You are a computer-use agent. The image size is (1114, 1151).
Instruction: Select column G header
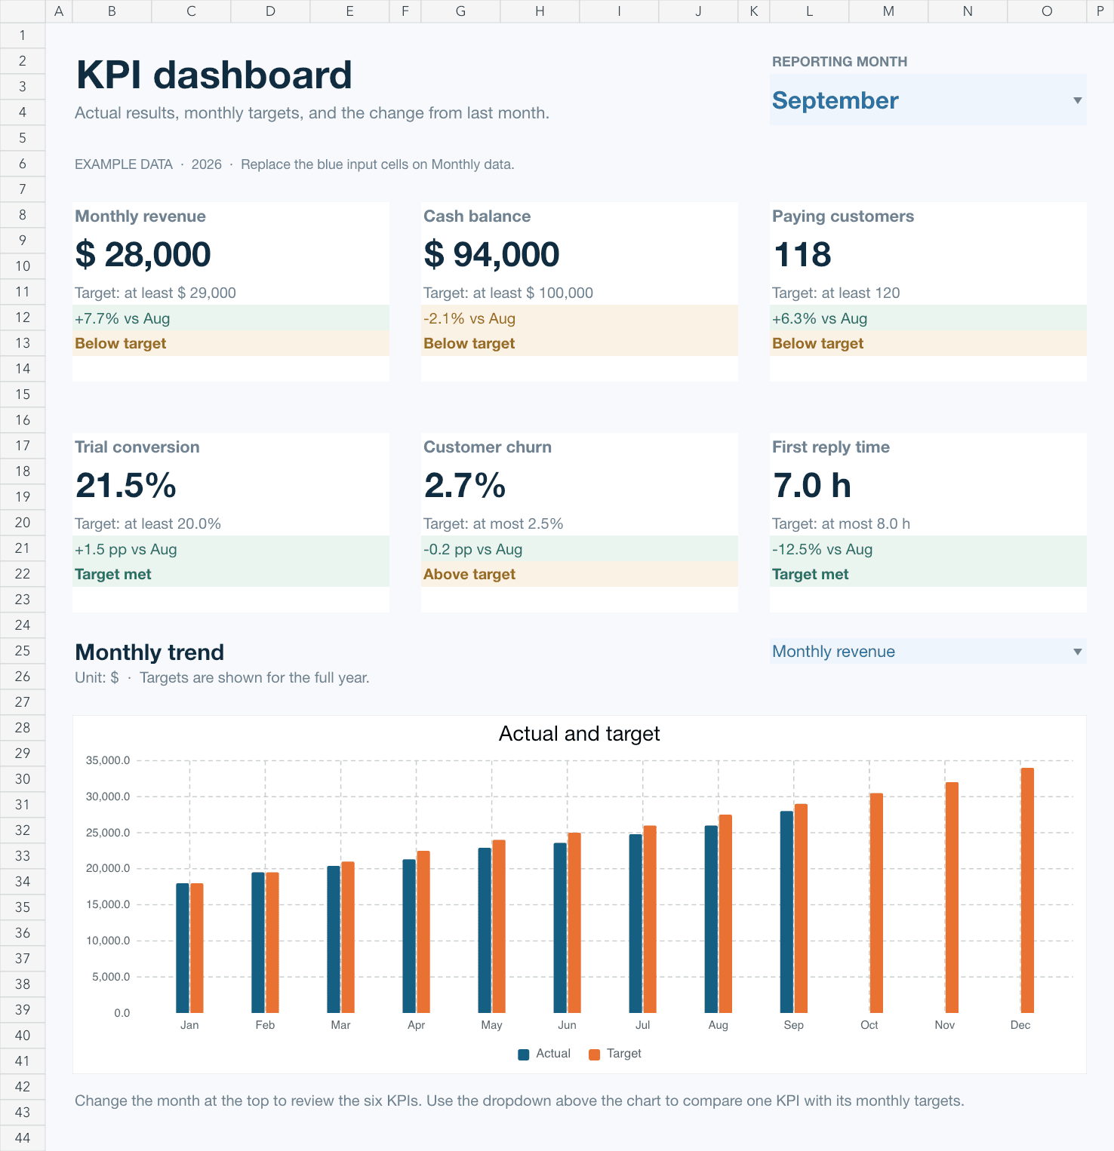click(460, 11)
